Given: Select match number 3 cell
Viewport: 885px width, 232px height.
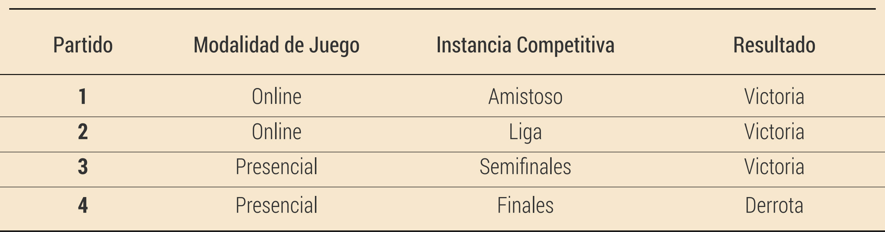Looking at the screenshot, I should (83, 166).
